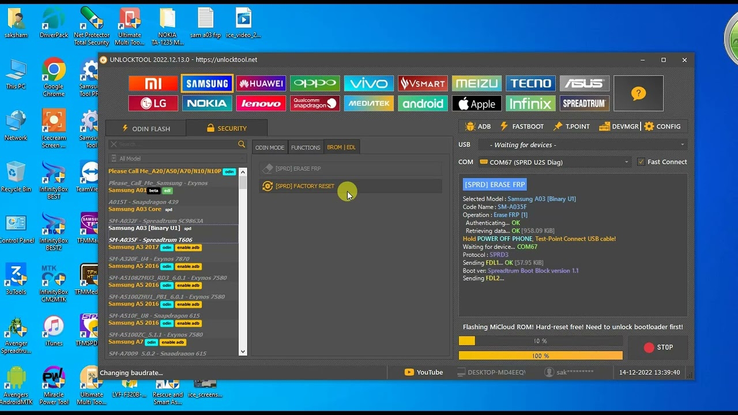
Task: Open the MediaTek section
Action: [x=369, y=103]
